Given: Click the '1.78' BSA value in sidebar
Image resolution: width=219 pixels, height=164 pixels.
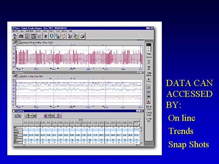Looking at the screenshot, I should tap(149, 119).
